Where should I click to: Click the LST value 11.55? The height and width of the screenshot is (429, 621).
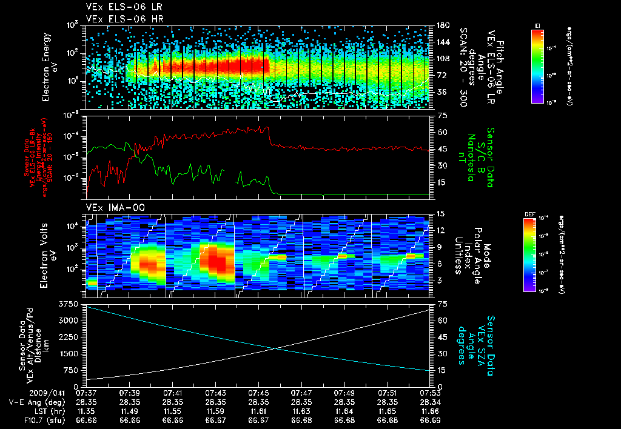pyautogui.click(x=172, y=411)
